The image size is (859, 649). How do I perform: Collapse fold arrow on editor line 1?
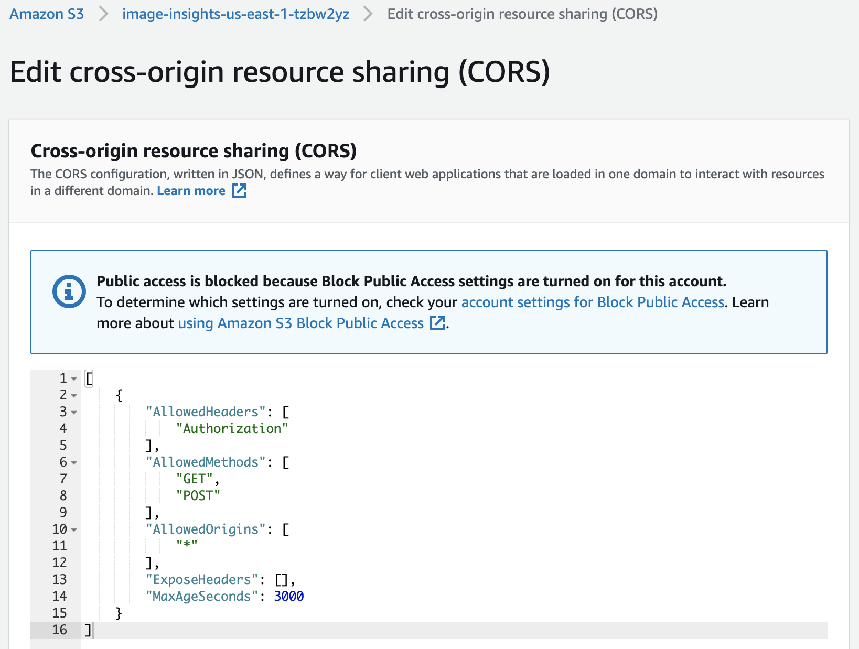(74, 378)
